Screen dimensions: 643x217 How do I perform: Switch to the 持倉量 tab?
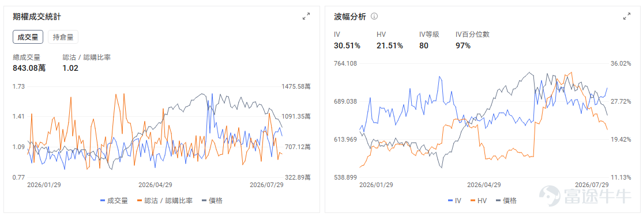[x=63, y=37]
